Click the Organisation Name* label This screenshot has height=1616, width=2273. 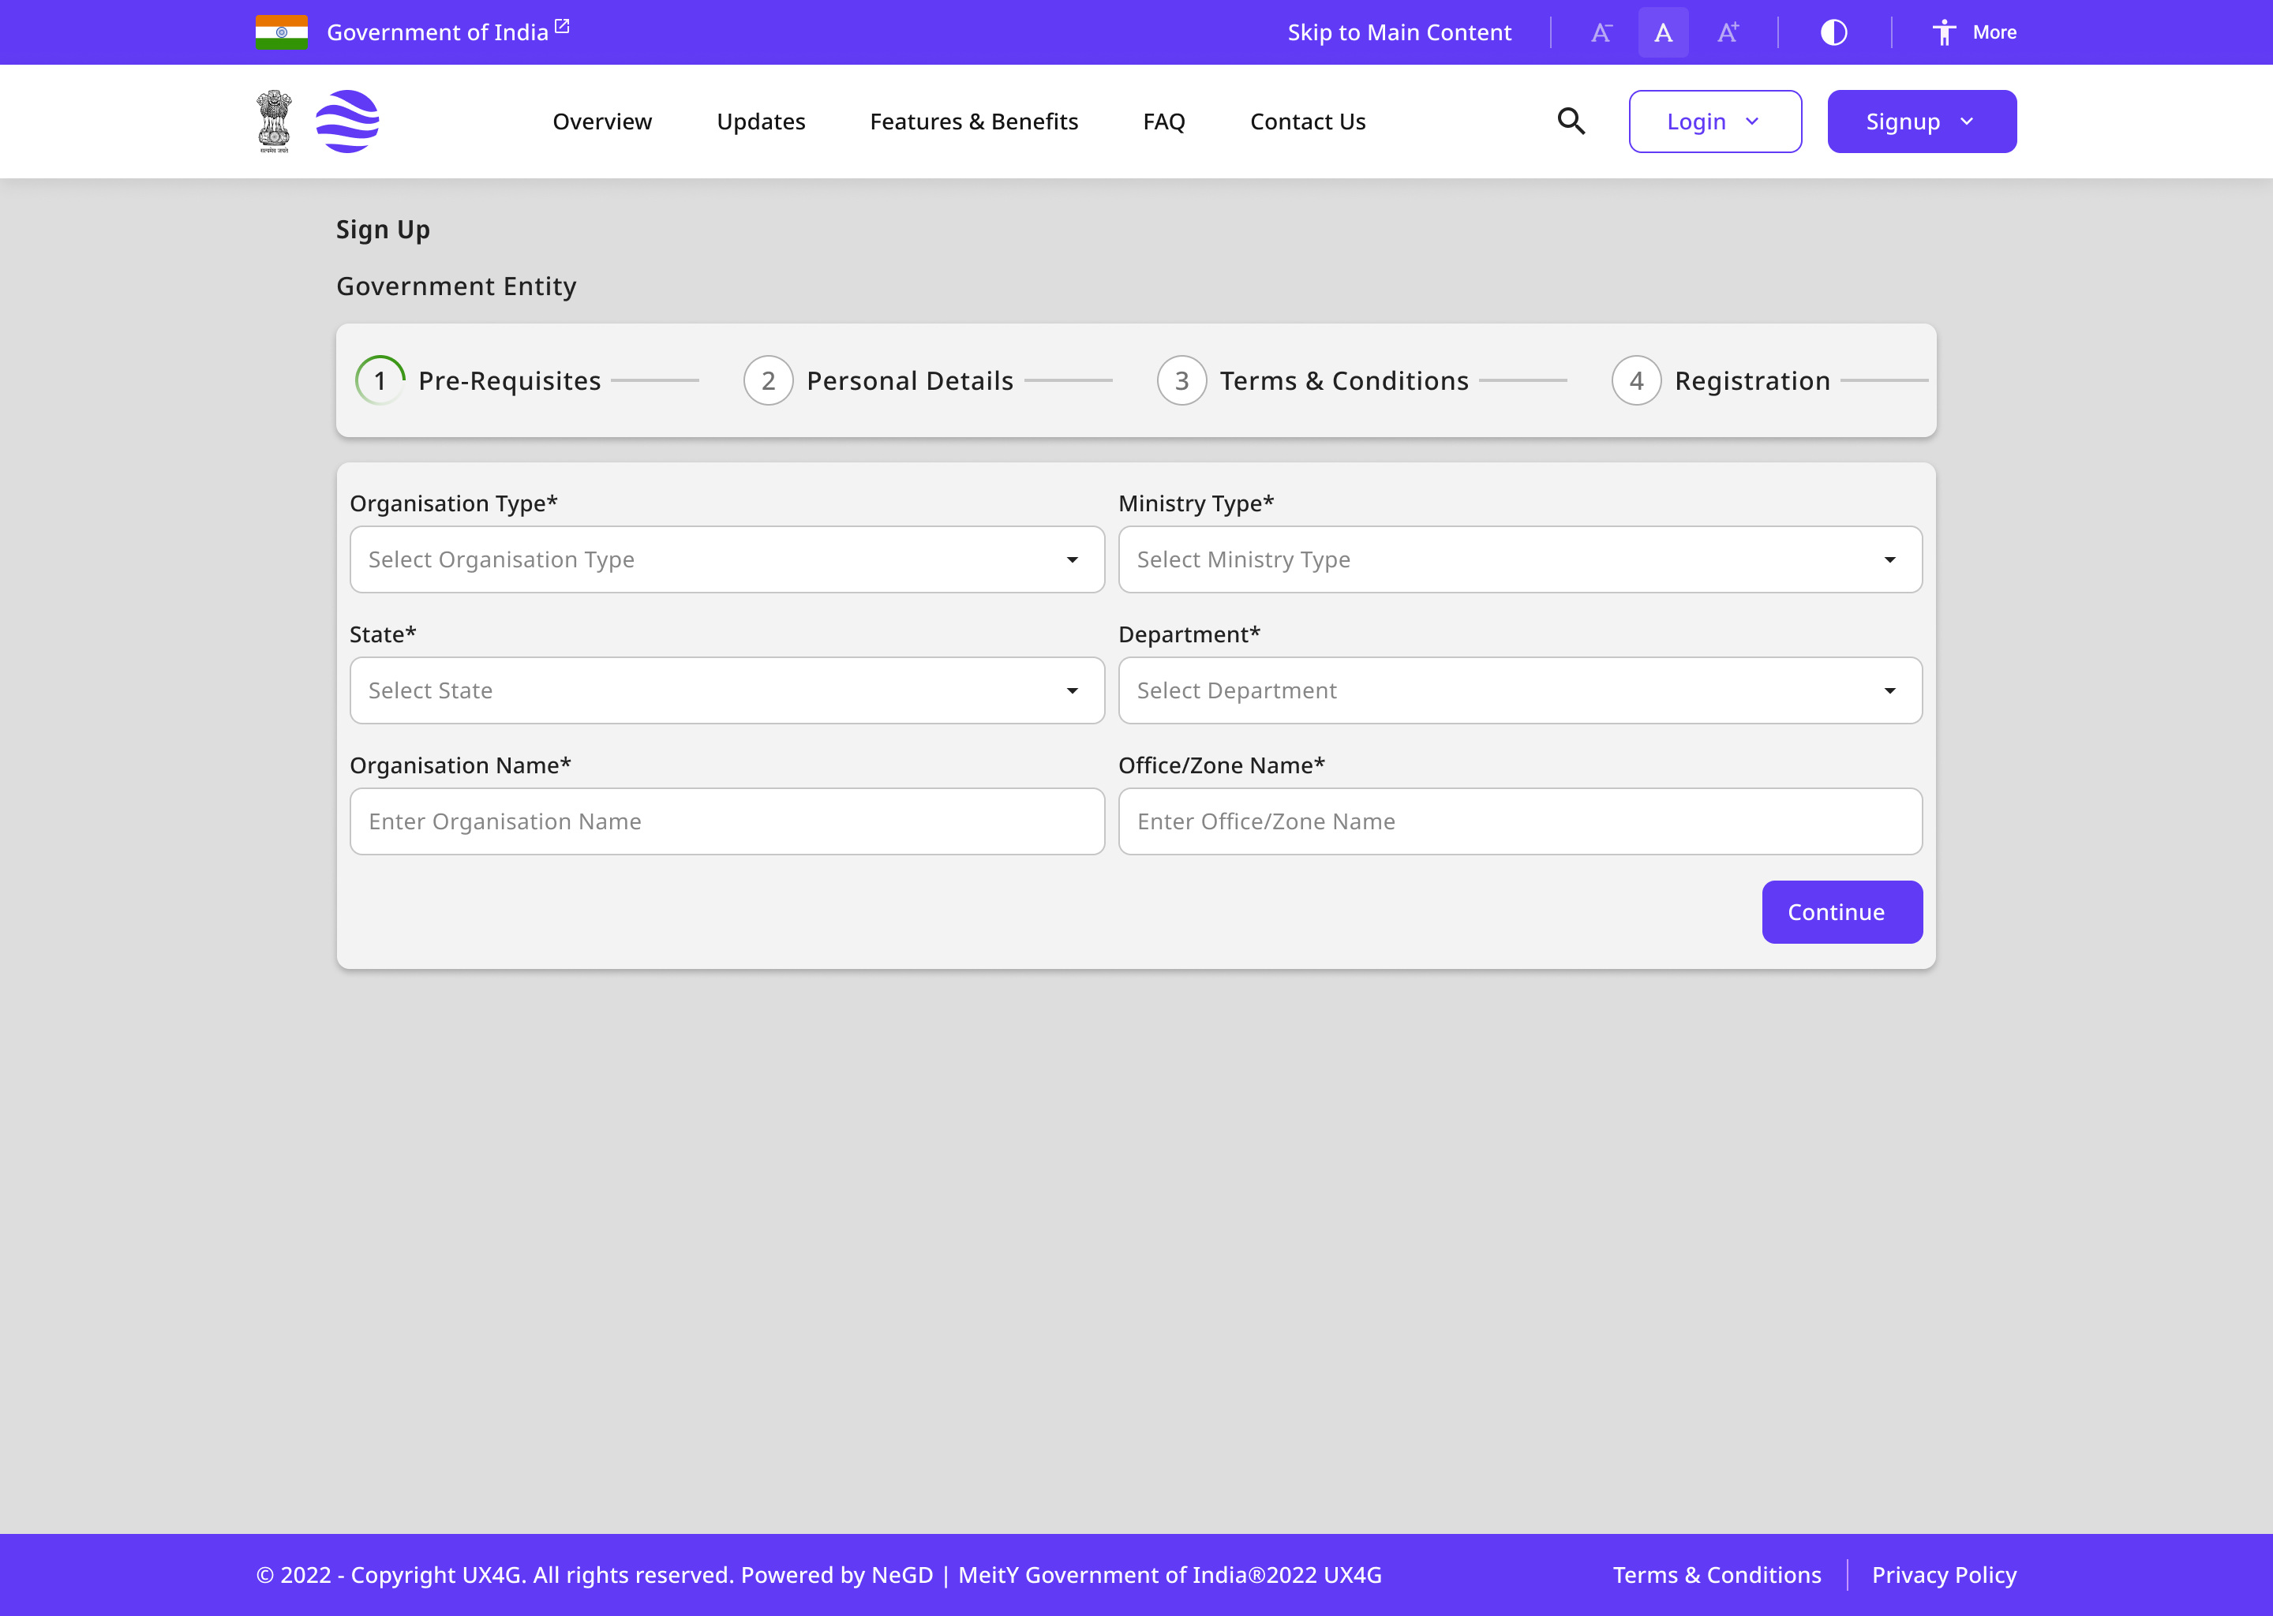click(461, 765)
